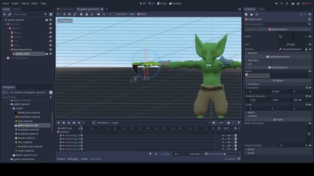Click the lock selected object icon
The height and width of the screenshot is (176, 314).
click(x=86, y=14)
